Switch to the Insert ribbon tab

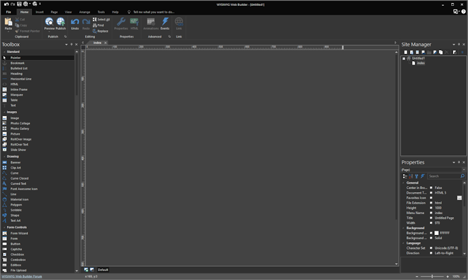tap(40, 12)
